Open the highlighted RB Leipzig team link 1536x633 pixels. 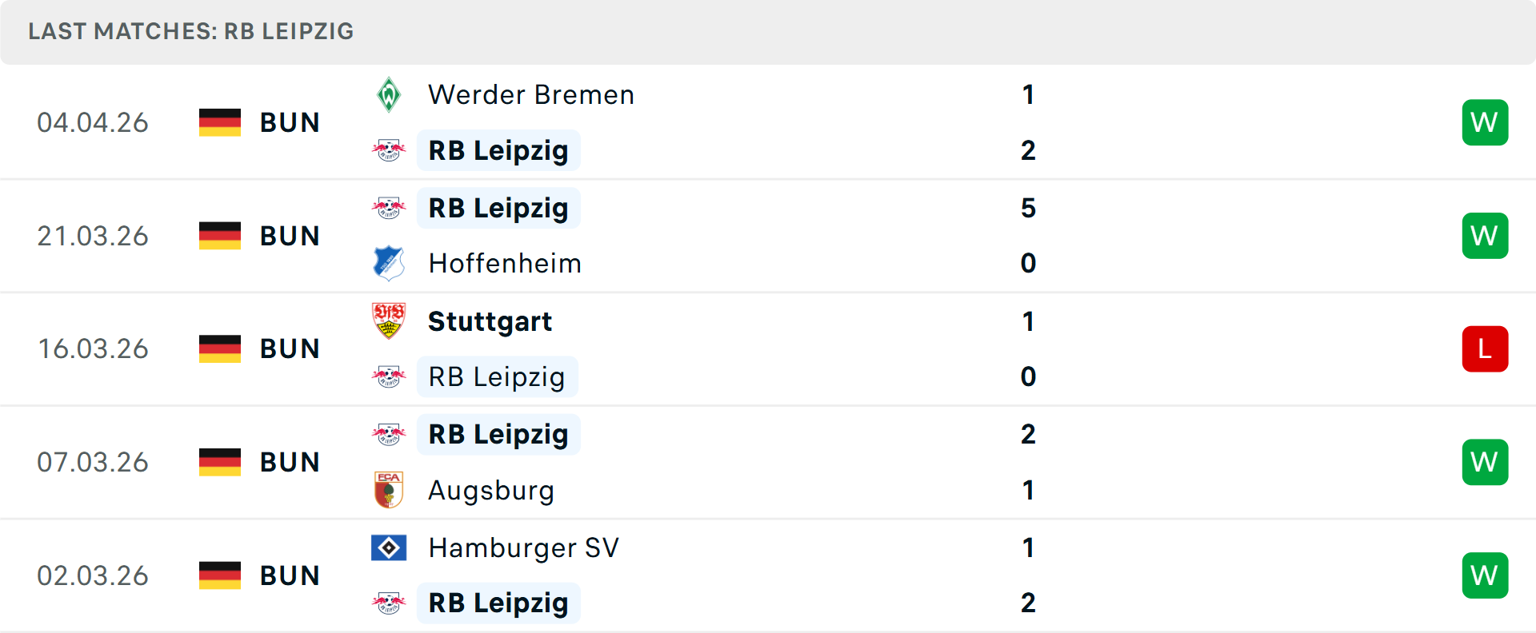498,149
